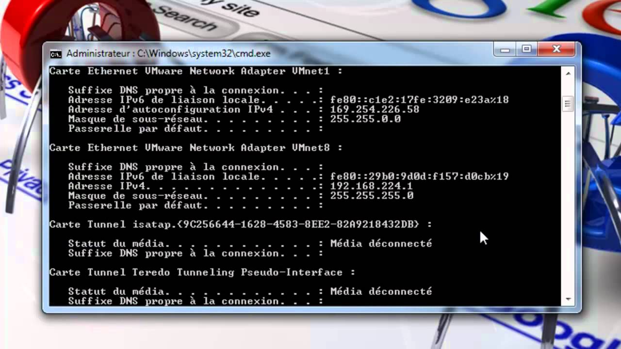Click the subnet mask 255.255.255.0
Image resolution: width=621 pixels, height=349 pixels.
pyautogui.click(x=372, y=196)
